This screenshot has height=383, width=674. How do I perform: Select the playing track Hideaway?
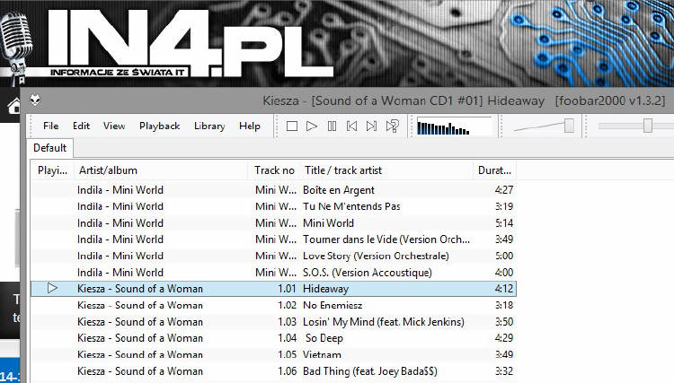pyautogui.click(x=273, y=289)
